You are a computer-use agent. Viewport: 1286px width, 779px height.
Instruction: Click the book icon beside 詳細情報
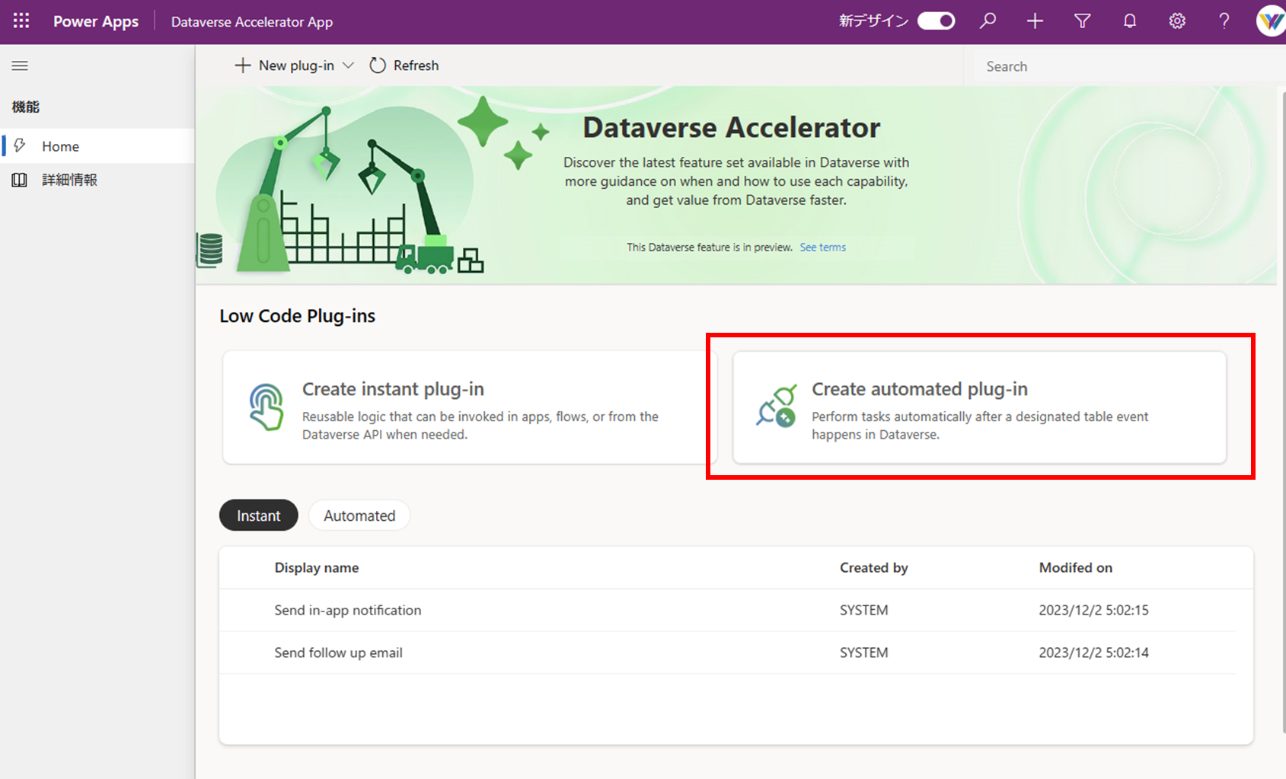19,180
